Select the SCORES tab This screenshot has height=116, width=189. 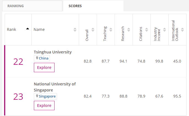coord(93,6)
